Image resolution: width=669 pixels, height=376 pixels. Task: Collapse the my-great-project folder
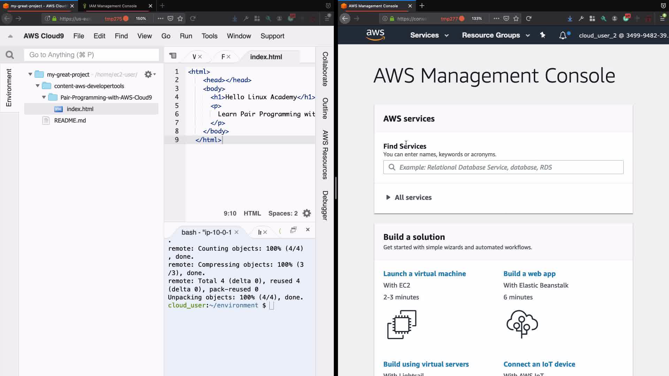pyautogui.click(x=30, y=74)
